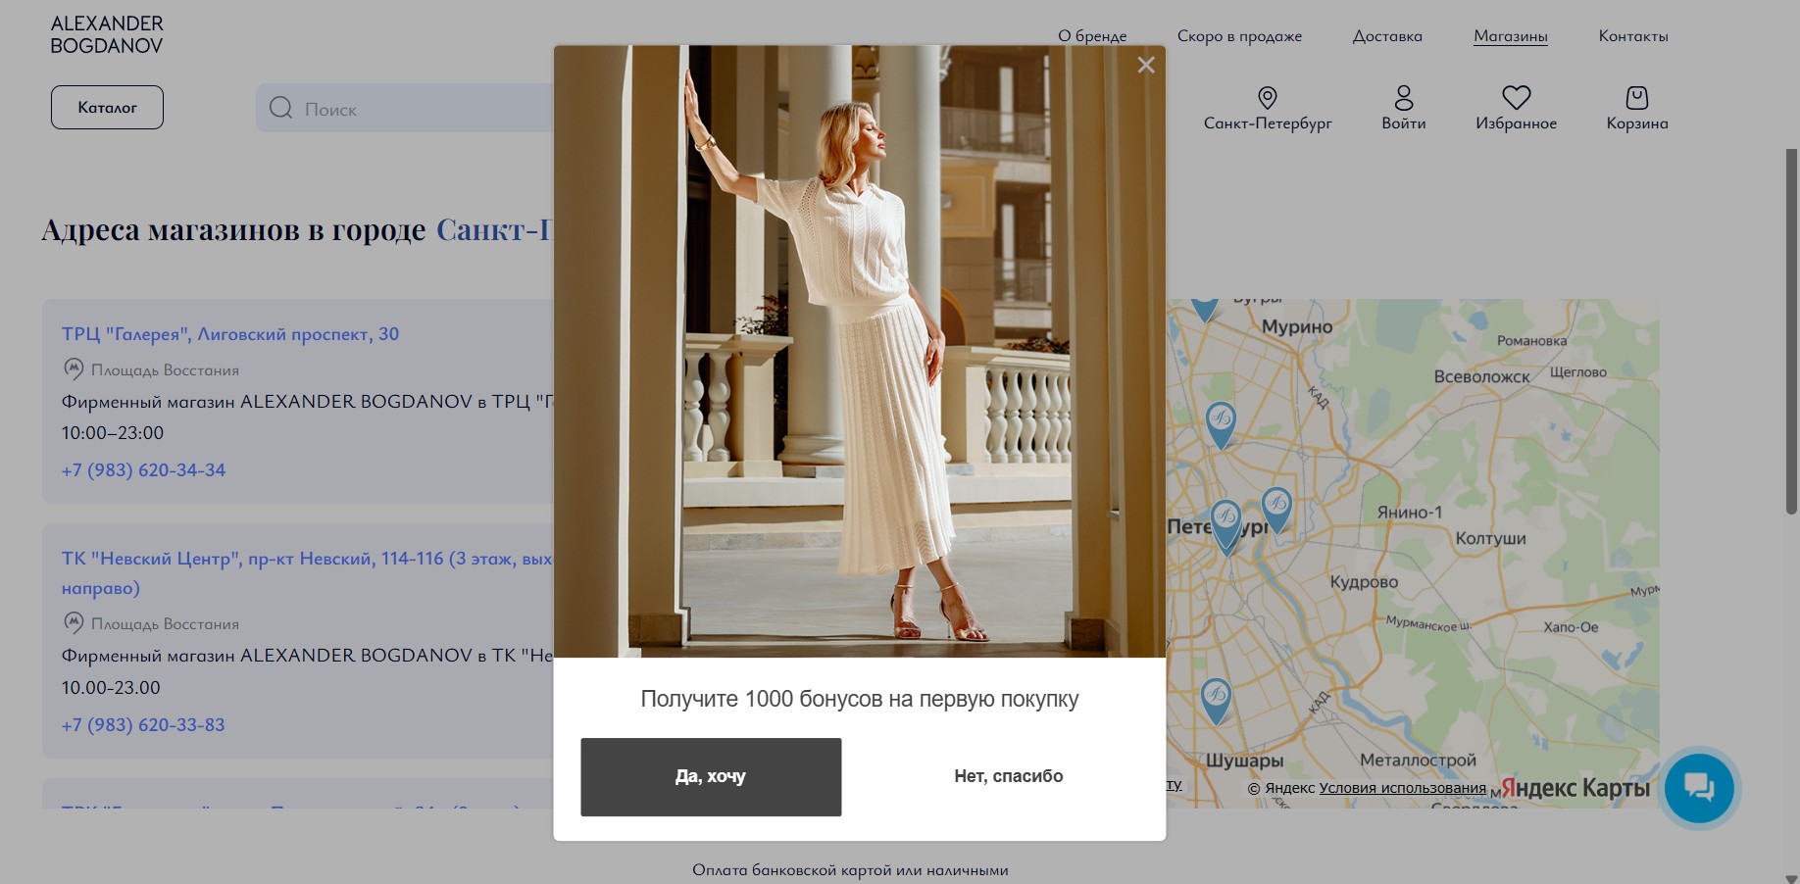Open the Корзина shopping bag icon

[x=1636, y=98]
